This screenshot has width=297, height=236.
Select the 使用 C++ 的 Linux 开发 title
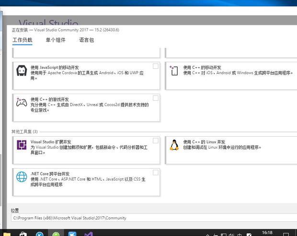pyautogui.click(x=204, y=142)
